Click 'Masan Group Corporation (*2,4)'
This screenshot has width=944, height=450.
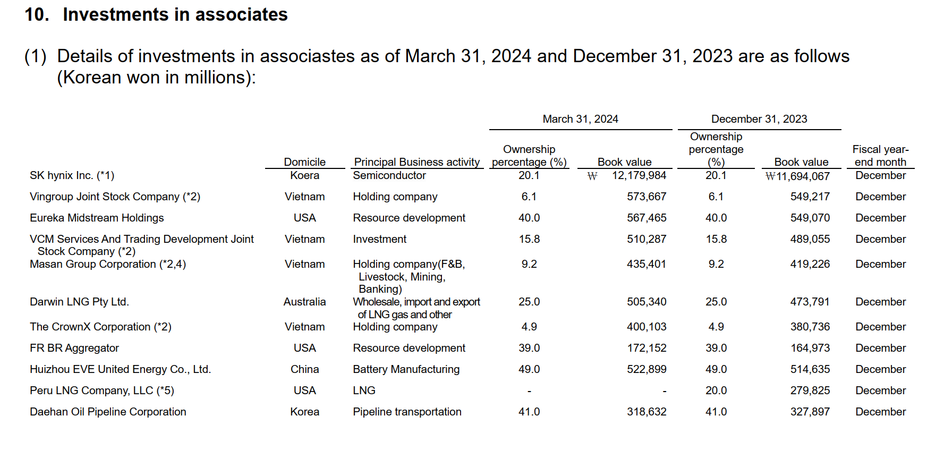coord(108,264)
